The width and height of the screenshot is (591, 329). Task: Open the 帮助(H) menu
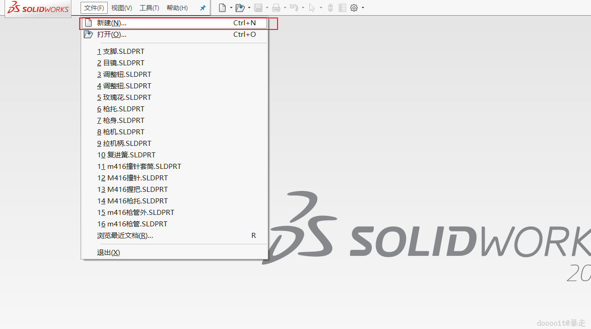click(x=177, y=8)
